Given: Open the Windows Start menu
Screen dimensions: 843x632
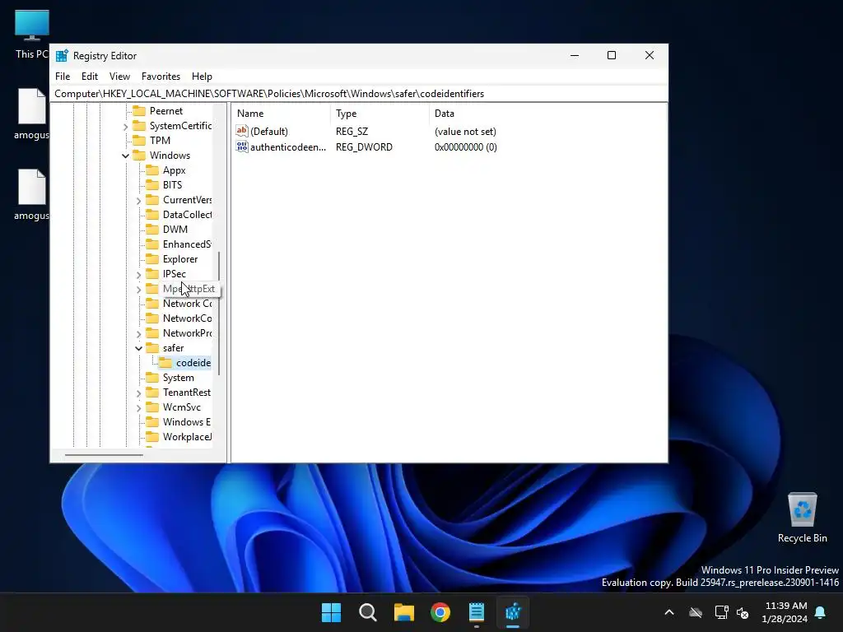Looking at the screenshot, I should pos(331,612).
